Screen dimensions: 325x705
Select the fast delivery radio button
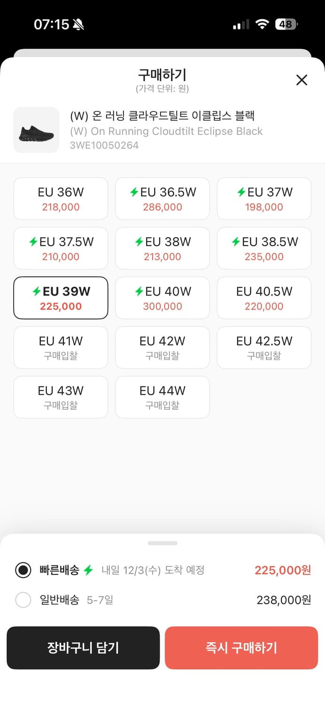(23, 570)
